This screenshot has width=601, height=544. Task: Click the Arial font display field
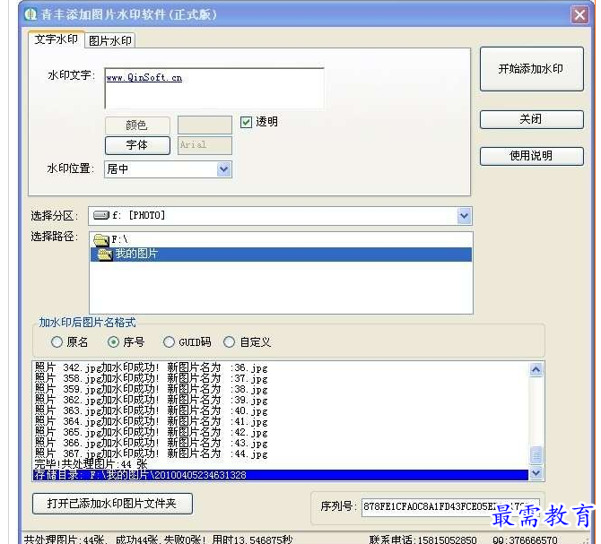205,145
